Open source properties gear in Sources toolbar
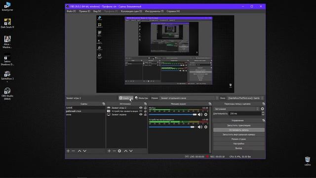The height and width of the screenshot is (178, 316). [119, 151]
